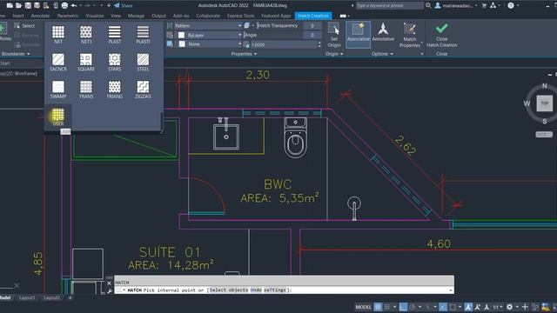Choose the TRANS hatch pattern

[86, 90]
